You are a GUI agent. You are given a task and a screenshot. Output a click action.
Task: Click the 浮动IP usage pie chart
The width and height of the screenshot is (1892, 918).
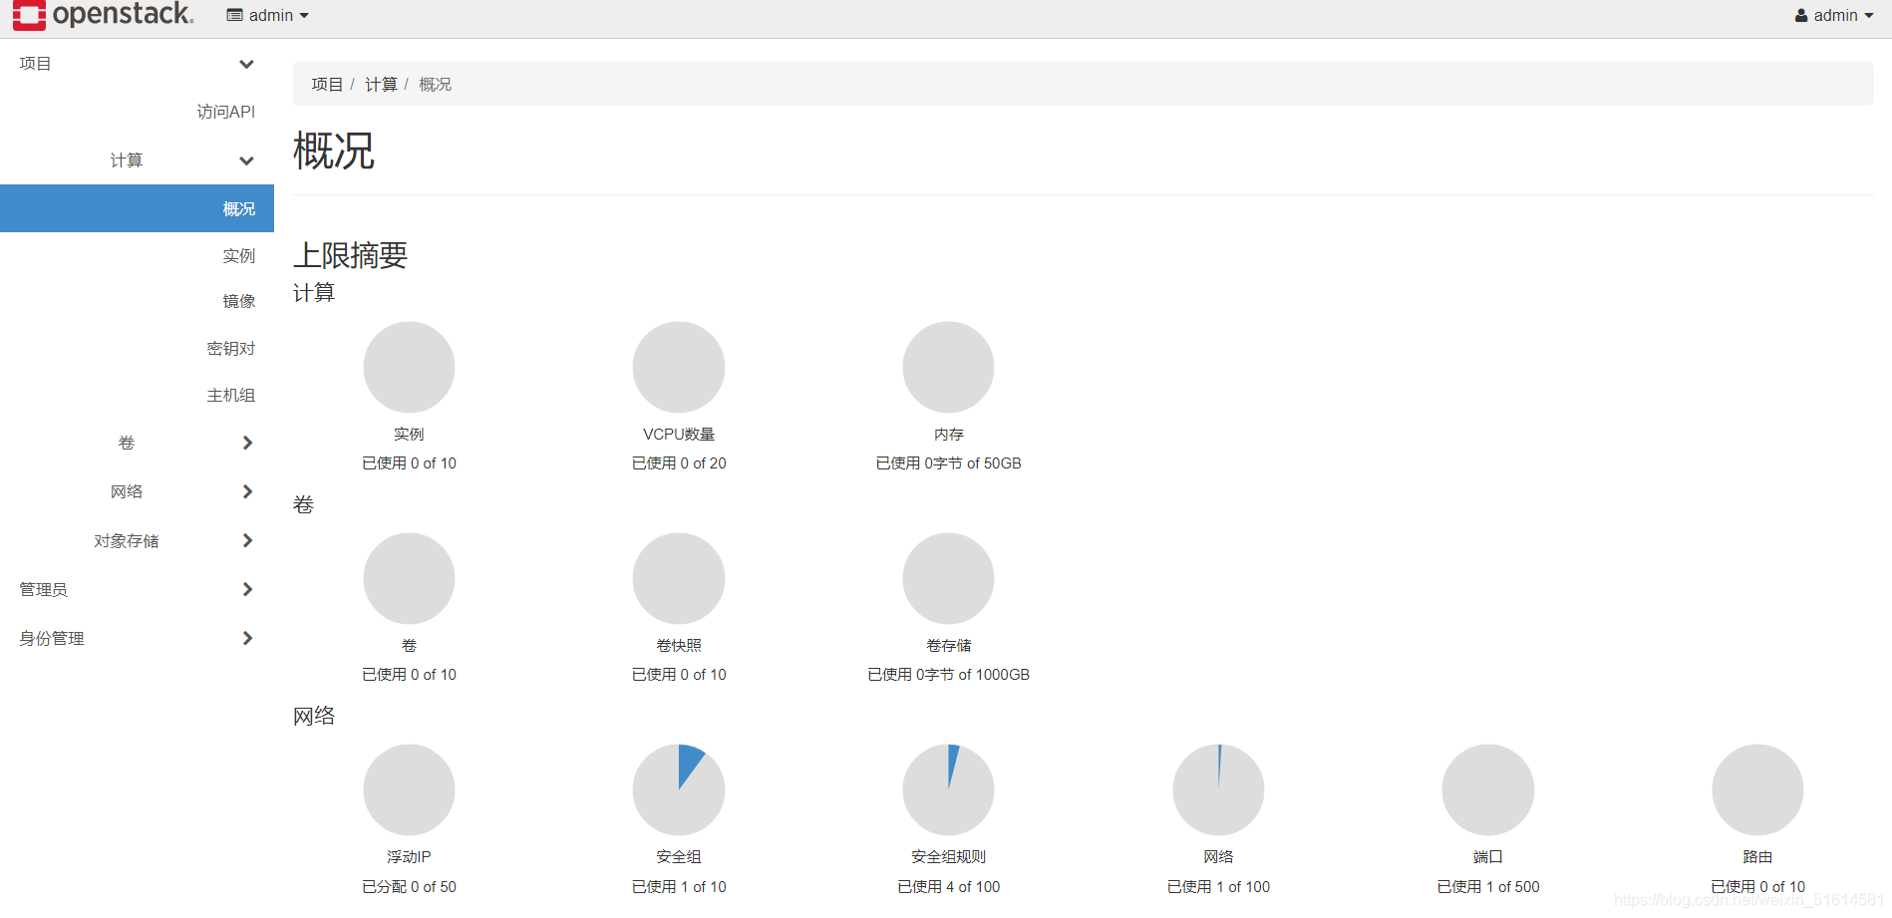pos(409,789)
